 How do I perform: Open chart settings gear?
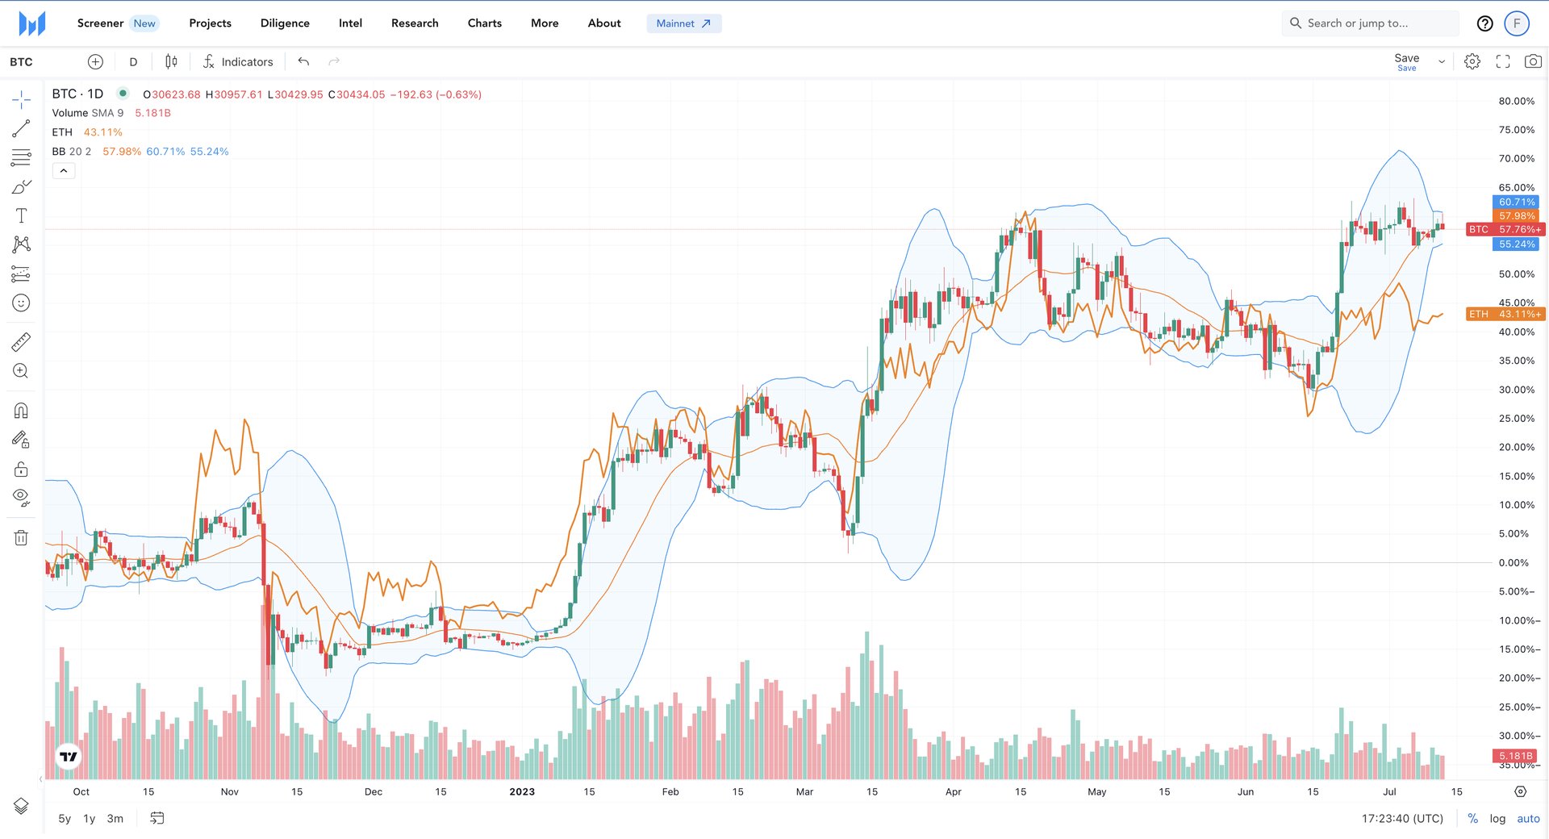[x=1472, y=61]
